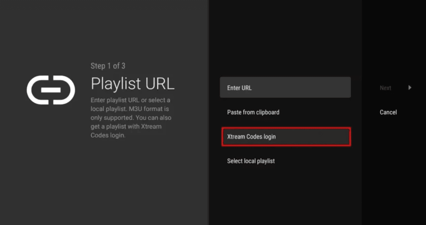This screenshot has width=426, height=225.
Task: Click the highlighted red-bordered option
Action: (285, 137)
